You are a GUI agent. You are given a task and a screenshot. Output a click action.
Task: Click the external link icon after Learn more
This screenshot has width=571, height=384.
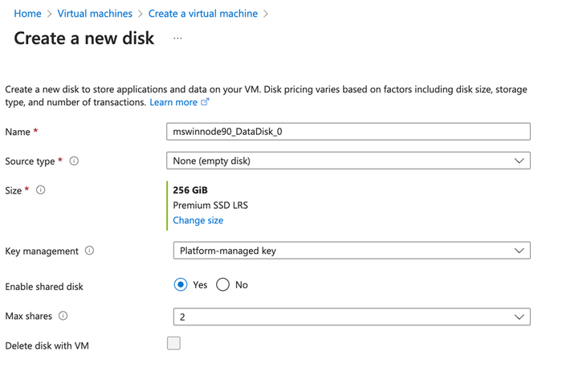(x=205, y=102)
